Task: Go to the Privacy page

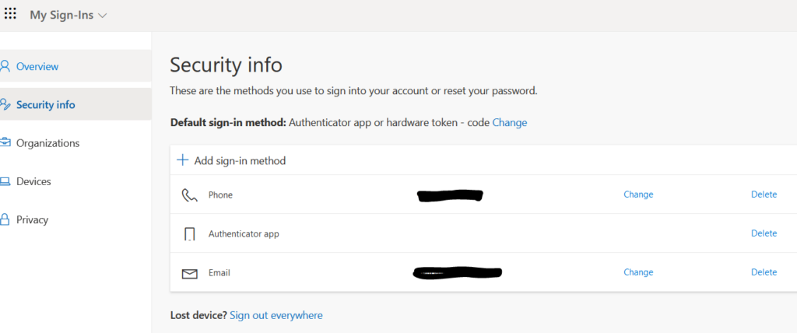Action: click(x=32, y=219)
